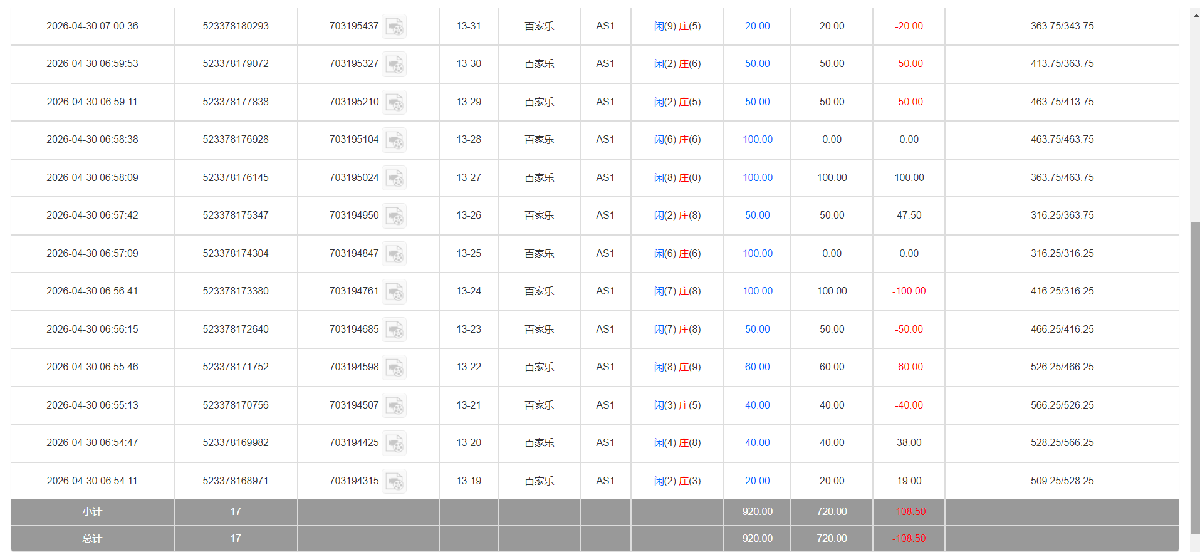This screenshot has width=1200, height=552.
Task: Click the vertical scrollbar thumb on right
Action: pos(1195,376)
